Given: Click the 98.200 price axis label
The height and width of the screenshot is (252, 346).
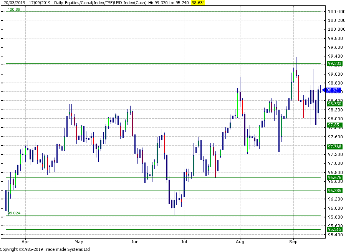Looking at the screenshot, I should [335, 110].
